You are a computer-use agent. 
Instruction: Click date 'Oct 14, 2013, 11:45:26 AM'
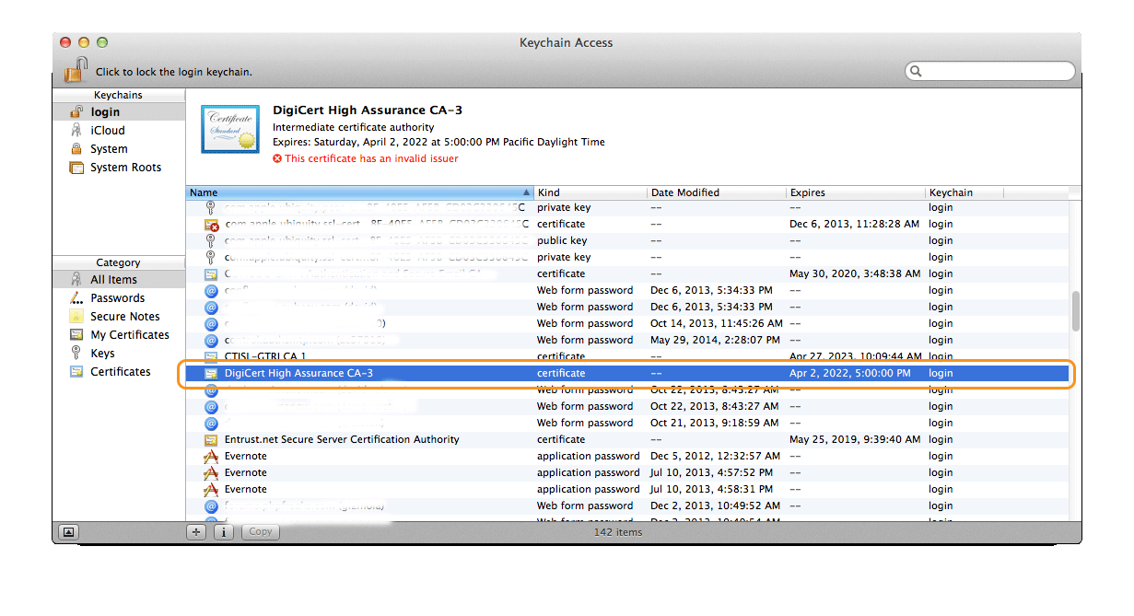click(717, 323)
